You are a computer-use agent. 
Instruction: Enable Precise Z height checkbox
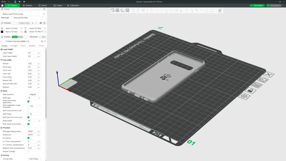(x=28, y=152)
